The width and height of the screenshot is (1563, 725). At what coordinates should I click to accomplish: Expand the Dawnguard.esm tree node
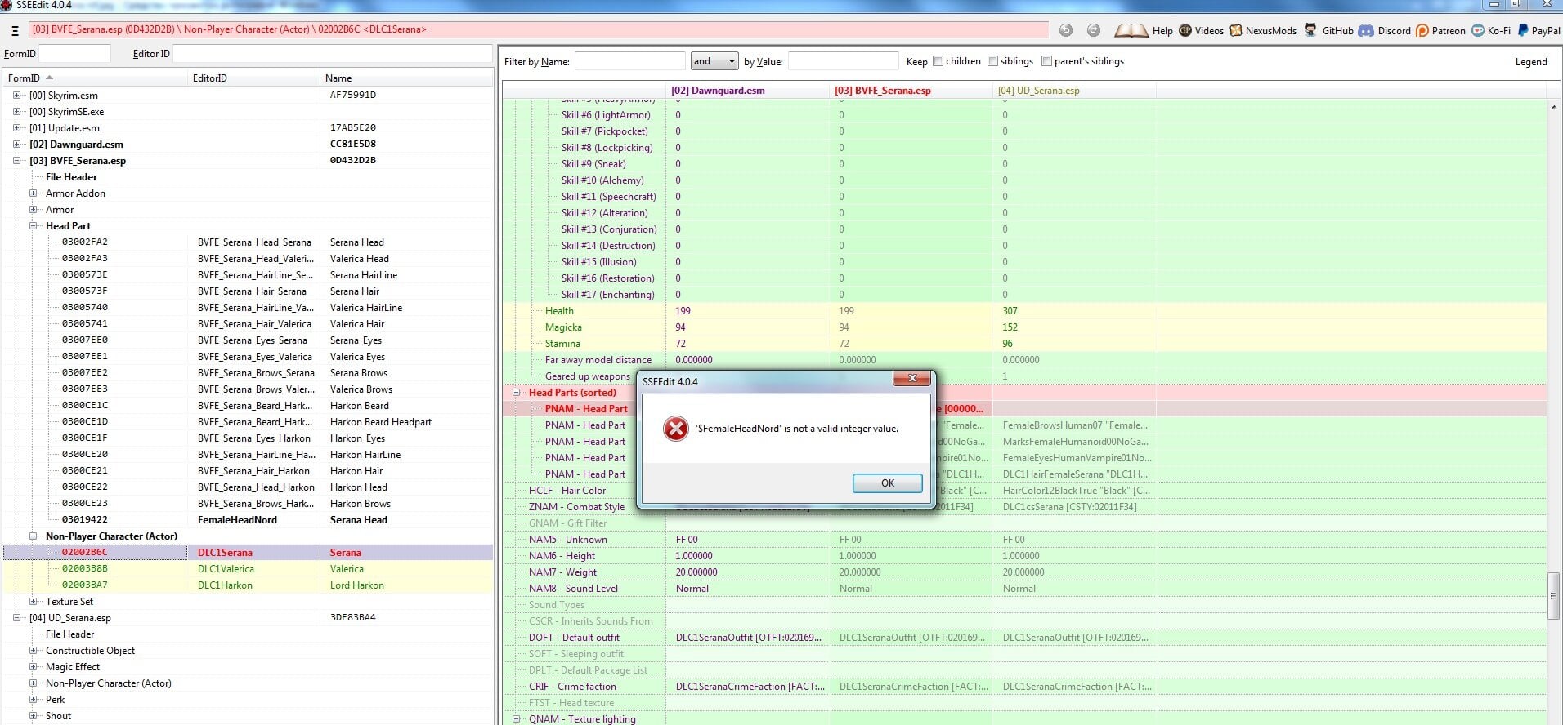[x=17, y=145]
